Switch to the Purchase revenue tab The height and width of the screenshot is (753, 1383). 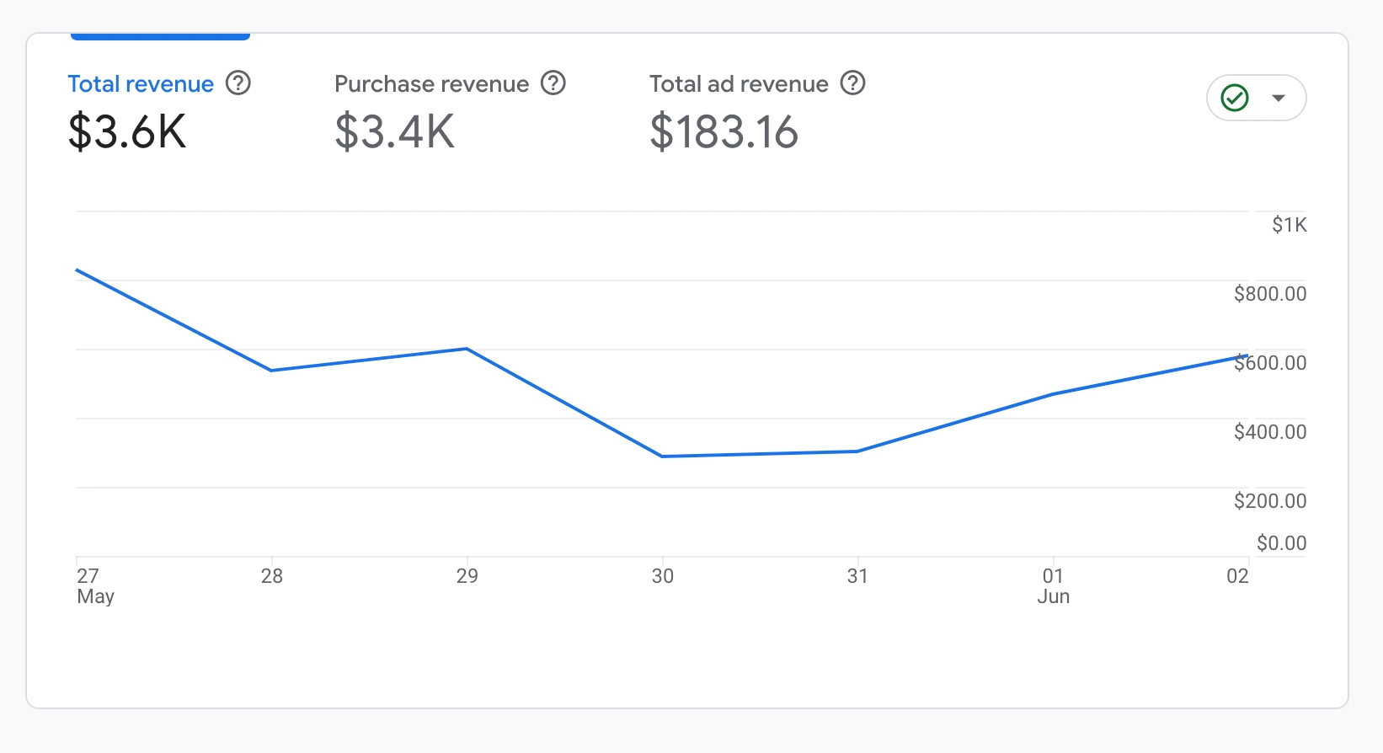click(x=431, y=84)
